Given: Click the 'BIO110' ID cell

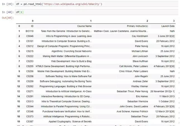Looking at the screenshot, I should point(30,31).
